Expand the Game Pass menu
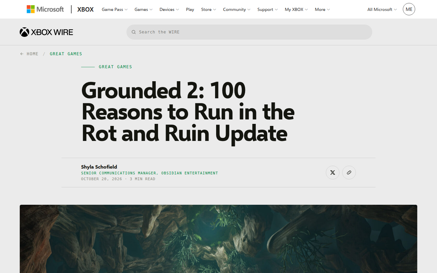 coord(115,10)
